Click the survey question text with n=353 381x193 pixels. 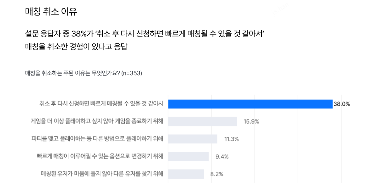tap(83, 73)
